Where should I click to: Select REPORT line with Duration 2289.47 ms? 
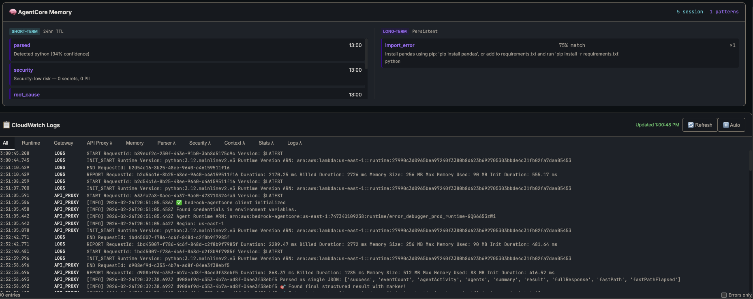click(375, 244)
